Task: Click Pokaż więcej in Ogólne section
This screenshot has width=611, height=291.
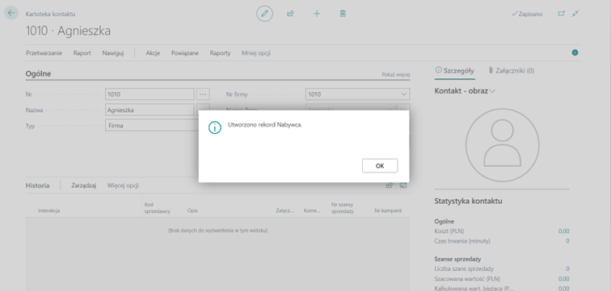Action: pos(395,75)
